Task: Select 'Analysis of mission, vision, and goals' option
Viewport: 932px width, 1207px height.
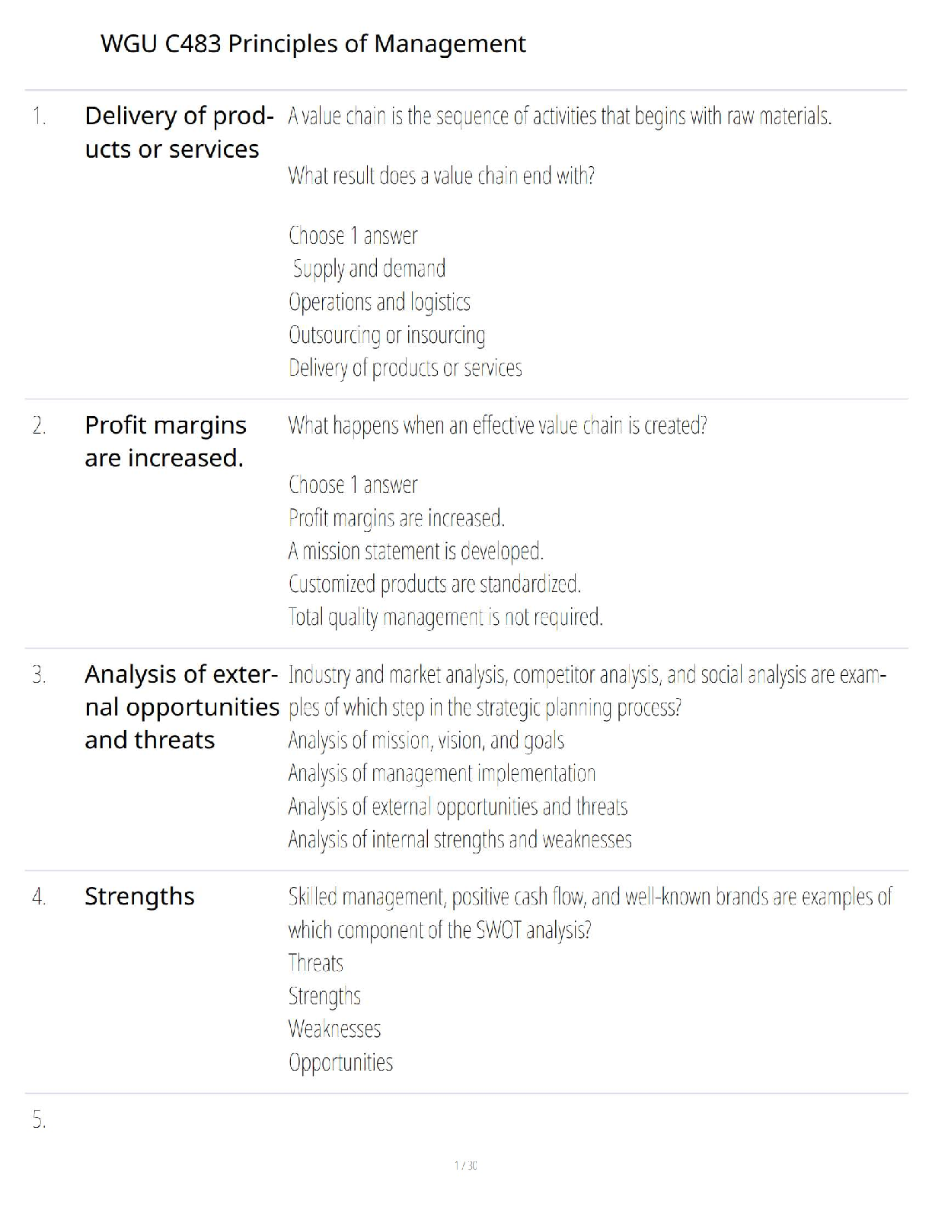Action: point(426,741)
